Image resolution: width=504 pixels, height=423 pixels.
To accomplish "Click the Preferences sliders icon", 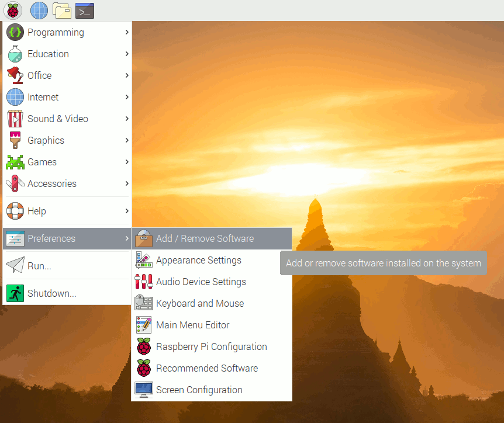I will 15,238.
